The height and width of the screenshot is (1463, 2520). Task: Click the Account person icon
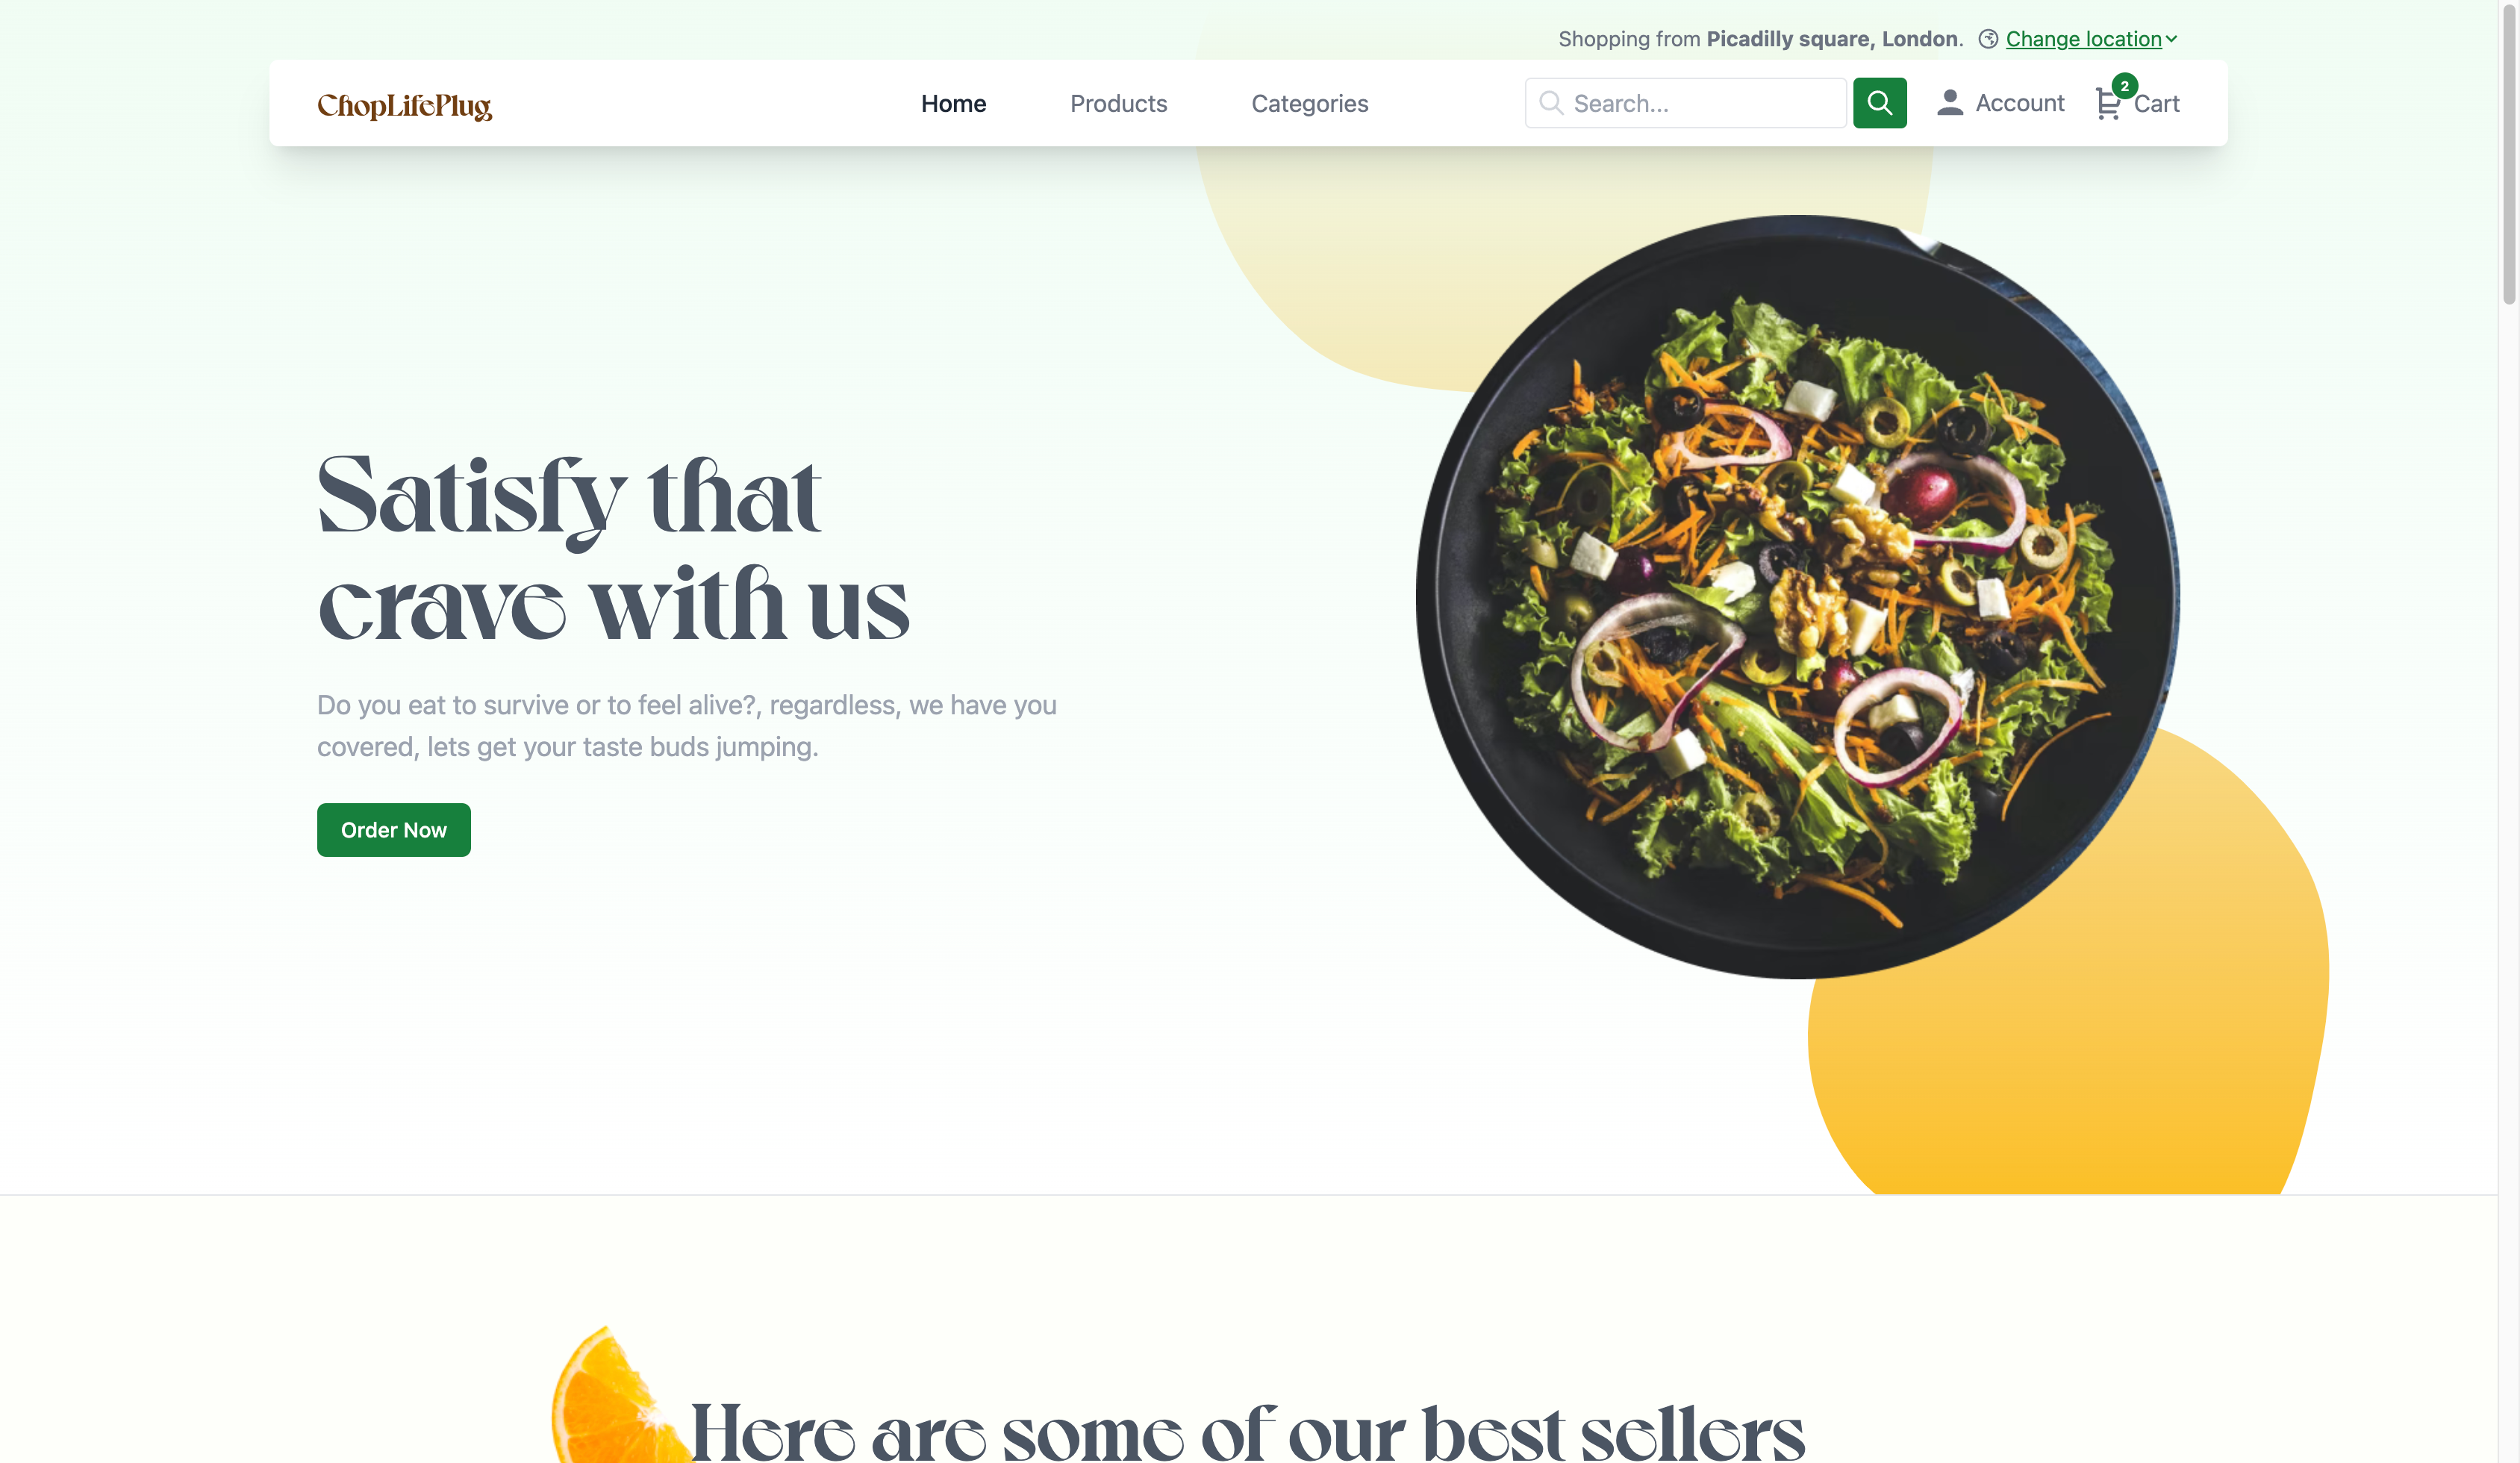(1949, 103)
